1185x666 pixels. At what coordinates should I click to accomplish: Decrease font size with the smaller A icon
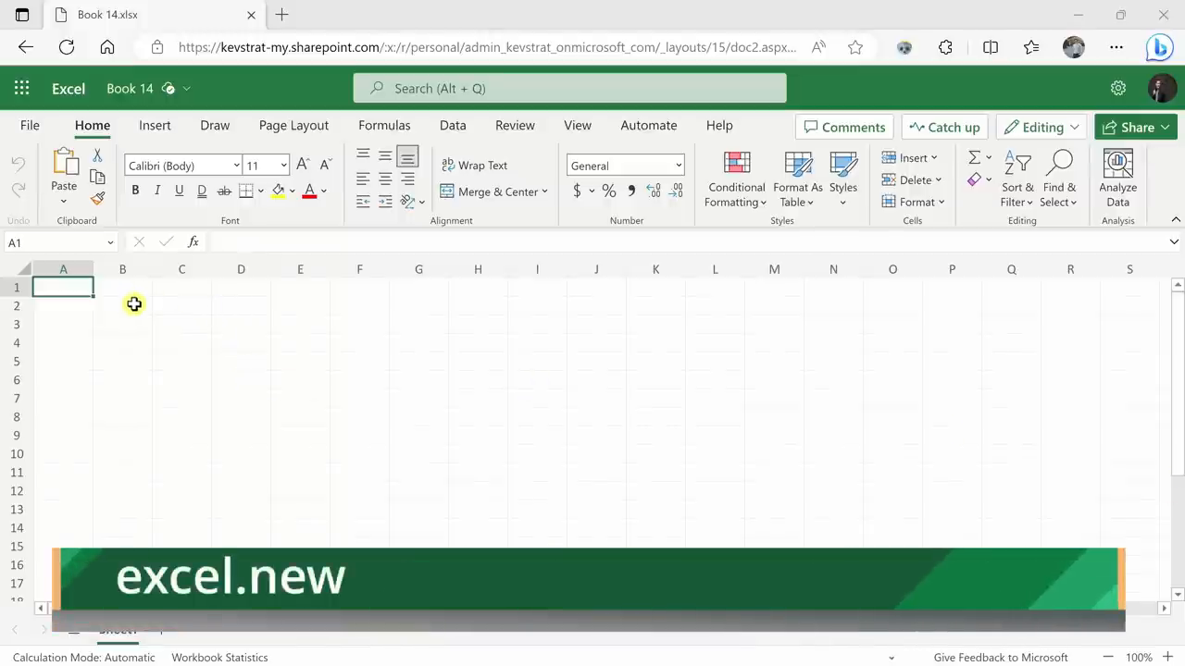point(325,165)
